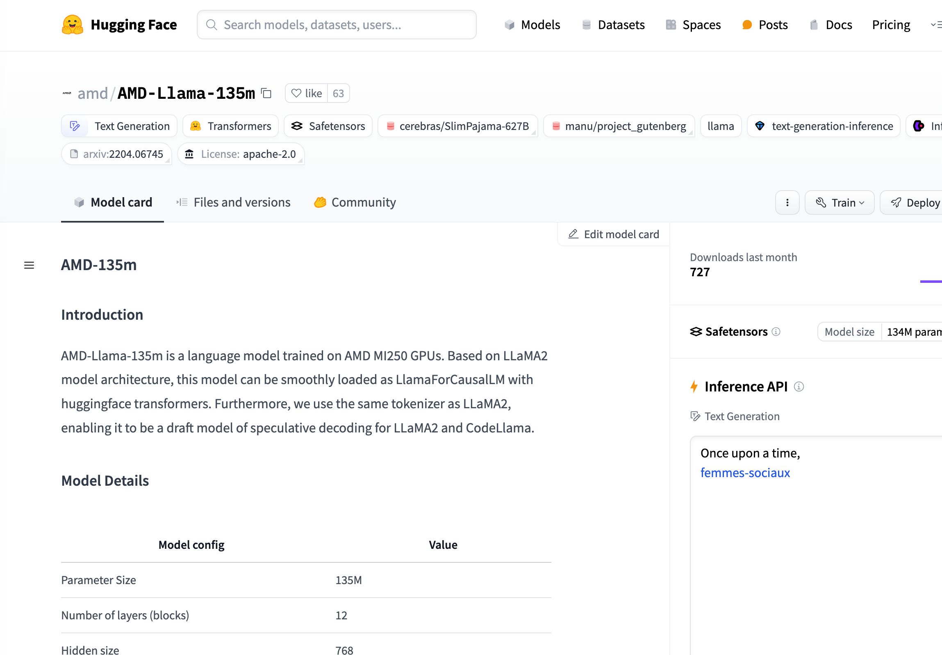Image resolution: width=942 pixels, height=655 pixels.
Task: Click Parameter Size value 135M
Action: [x=348, y=580]
